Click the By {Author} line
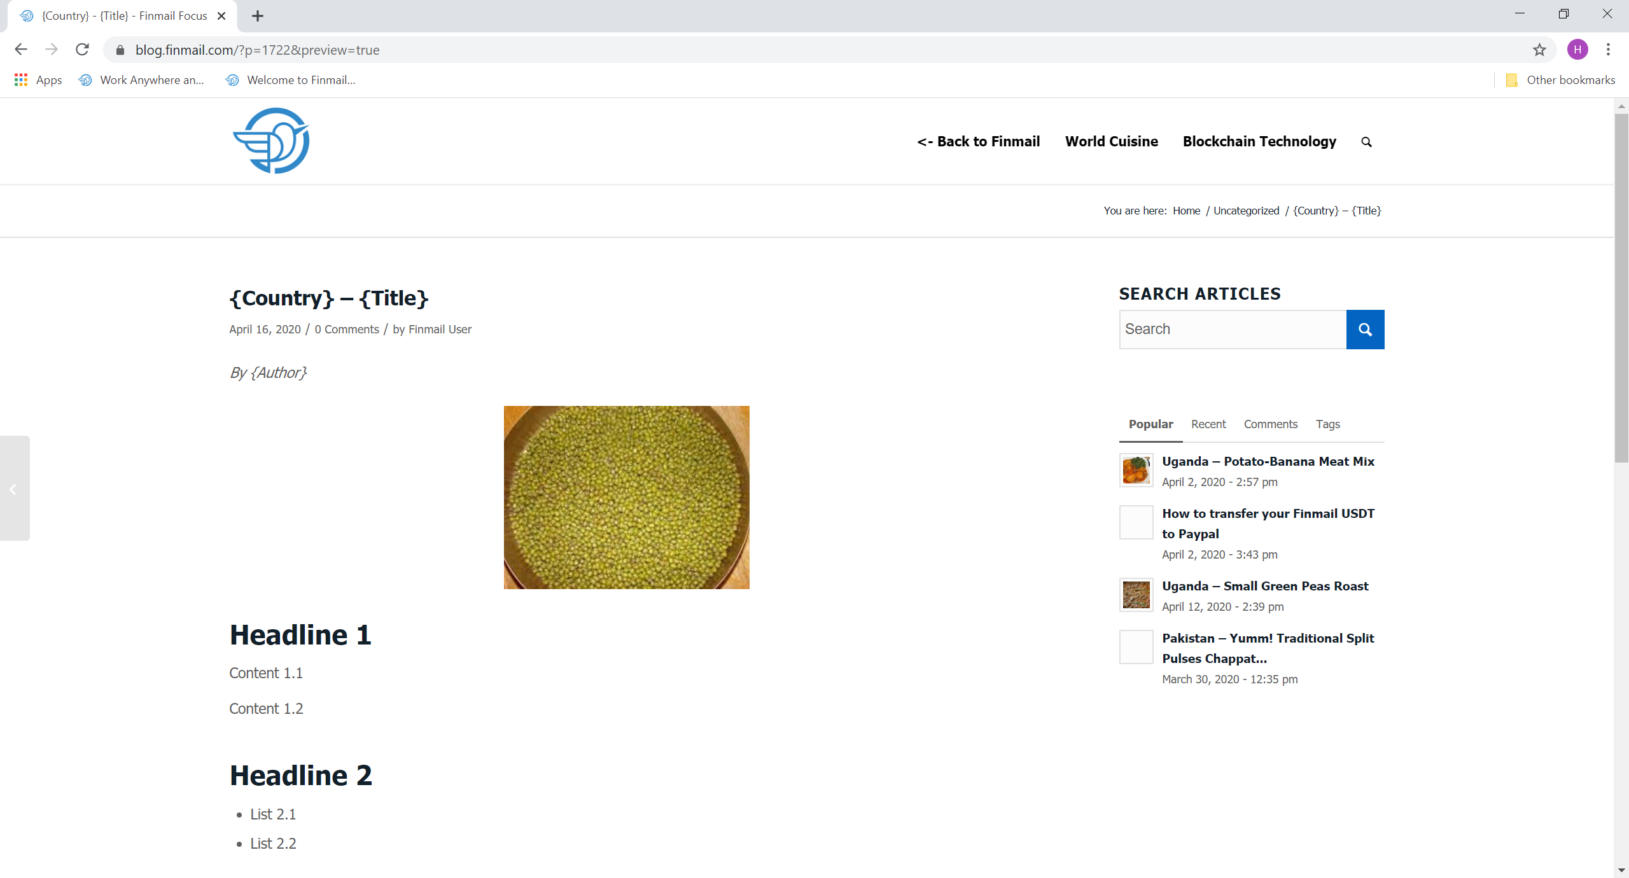 click(x=268, y=373)
